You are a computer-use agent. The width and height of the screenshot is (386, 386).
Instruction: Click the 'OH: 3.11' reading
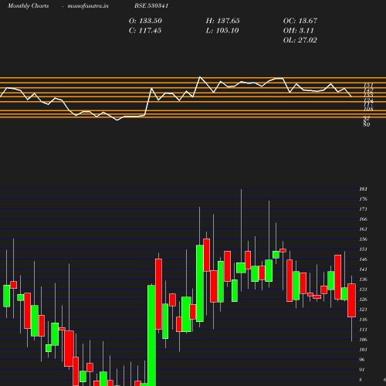pyautogui.click(x=299, y=31)
